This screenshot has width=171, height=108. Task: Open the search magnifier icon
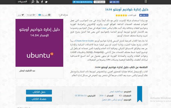[x=33, y=2]
